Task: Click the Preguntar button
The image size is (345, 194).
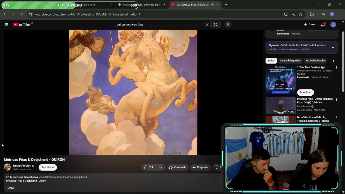Action: [200, 167]
